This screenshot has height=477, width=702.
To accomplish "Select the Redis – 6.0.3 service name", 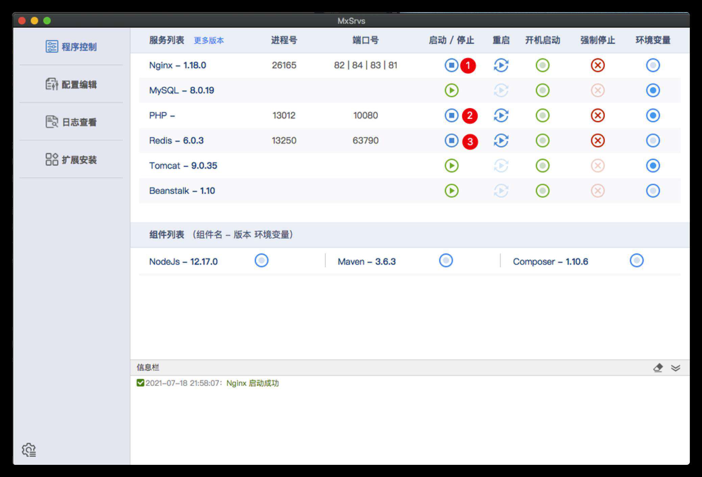I will 176,141.
